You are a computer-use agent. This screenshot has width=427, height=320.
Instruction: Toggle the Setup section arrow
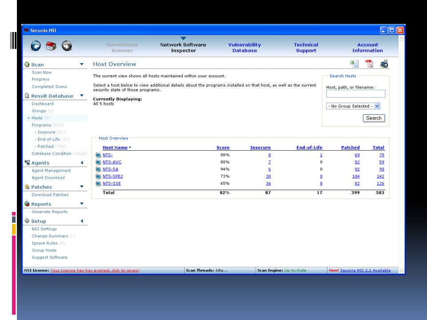click(x=82, y=221)
